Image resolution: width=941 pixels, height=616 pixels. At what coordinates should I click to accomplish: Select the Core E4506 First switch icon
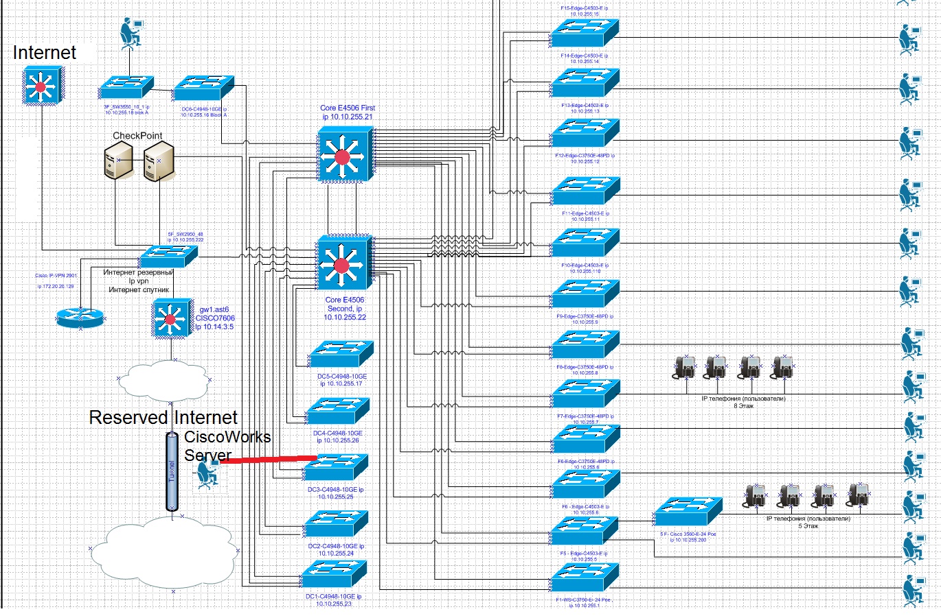pos(345,156)
